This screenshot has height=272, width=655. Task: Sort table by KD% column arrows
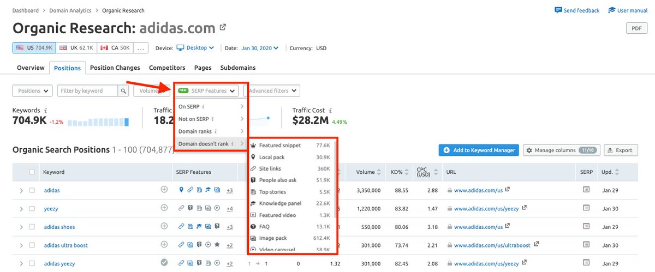click(406, 172)
